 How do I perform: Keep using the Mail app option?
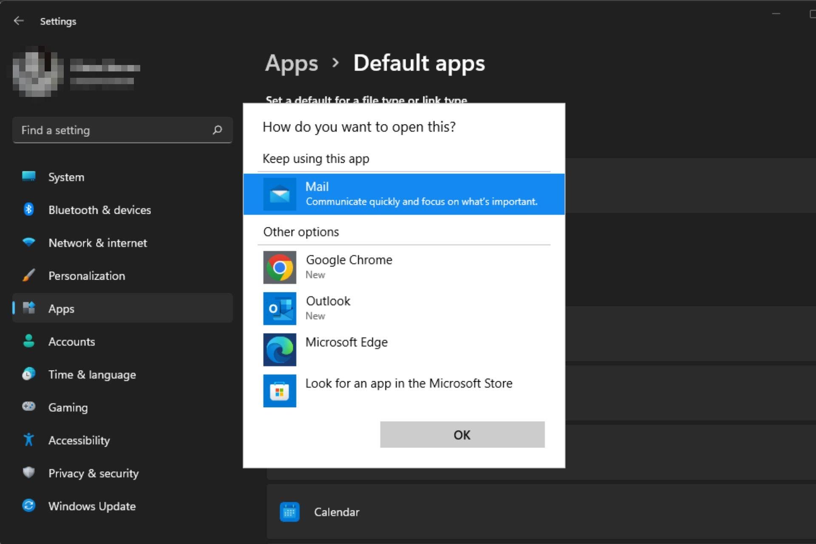[x=404, y=194]
